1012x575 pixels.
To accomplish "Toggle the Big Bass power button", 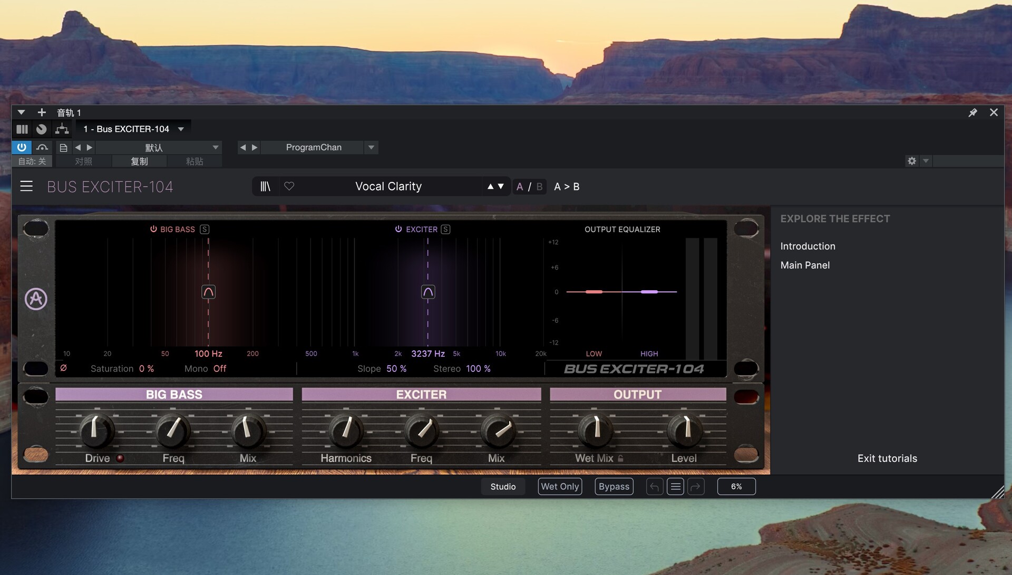I will coord(153,229).
